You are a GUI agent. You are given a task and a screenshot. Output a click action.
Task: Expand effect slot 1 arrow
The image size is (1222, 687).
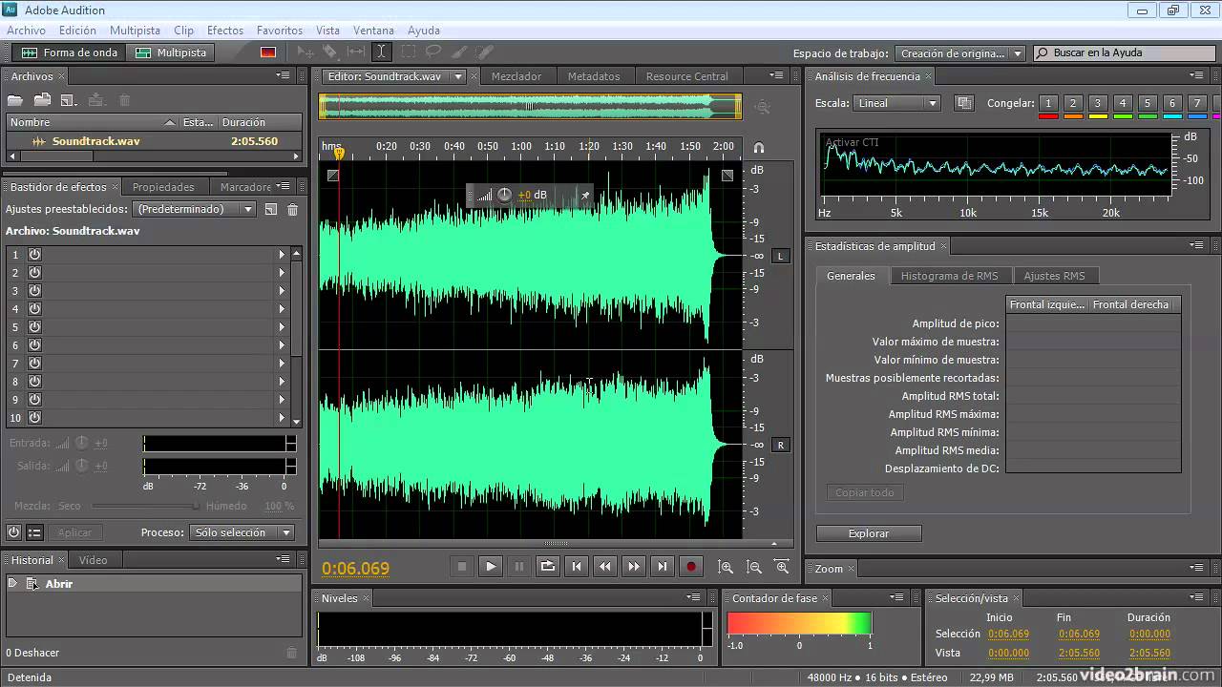[x=282, y=255]
